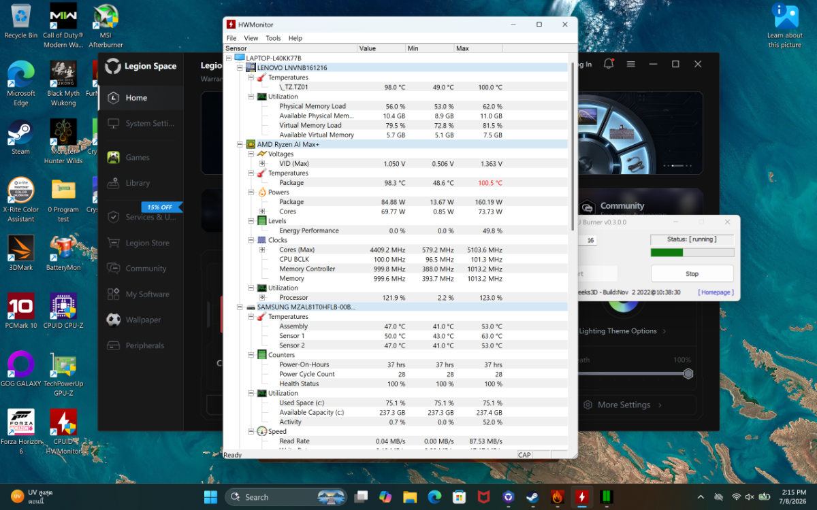Open 3DMark desktop shortcut
Viewport: 817px width, 510px height.
point(21,253)
